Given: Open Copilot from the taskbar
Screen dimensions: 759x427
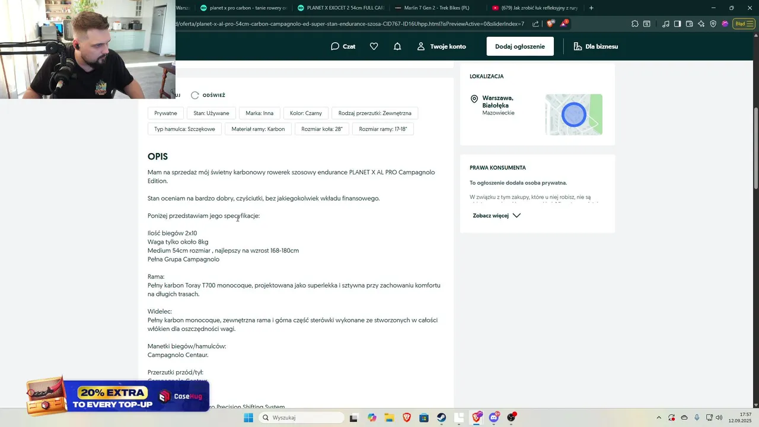Looking at the screenshot, I should (372, 418).
